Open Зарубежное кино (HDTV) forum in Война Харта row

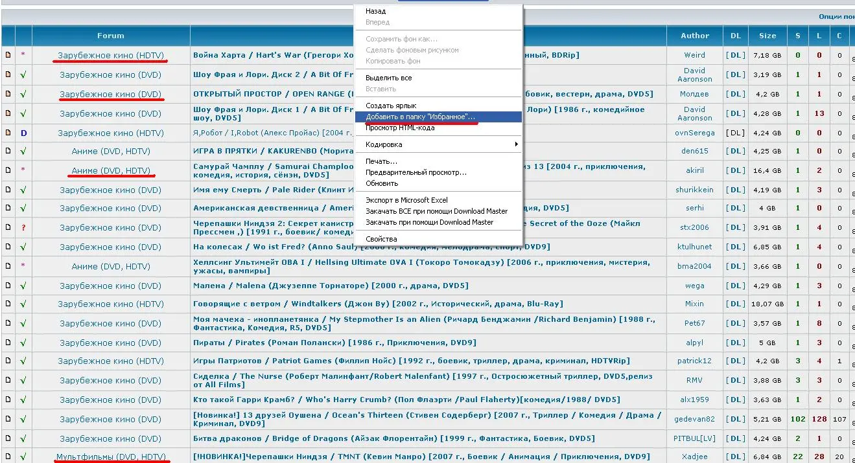click(111, 55)
